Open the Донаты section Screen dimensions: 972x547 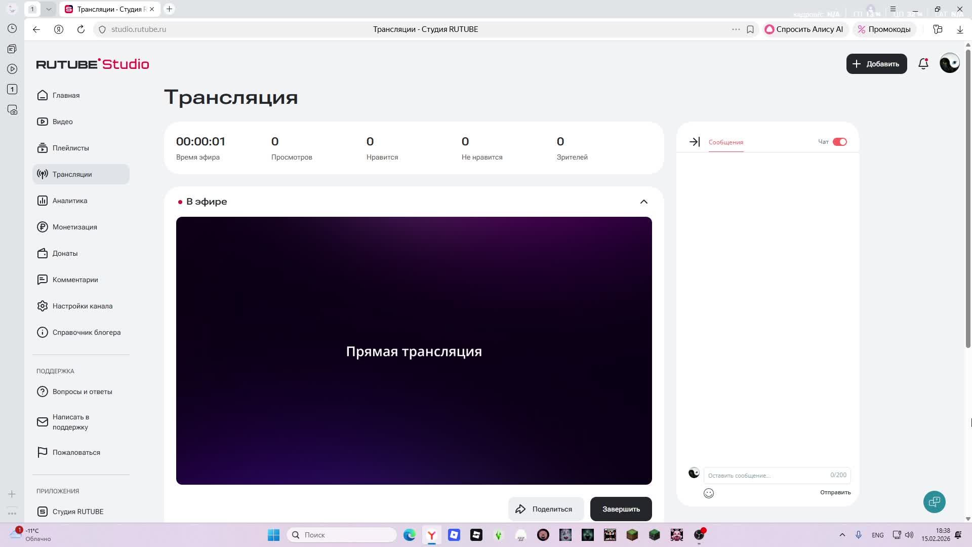[x=65, y=253]
